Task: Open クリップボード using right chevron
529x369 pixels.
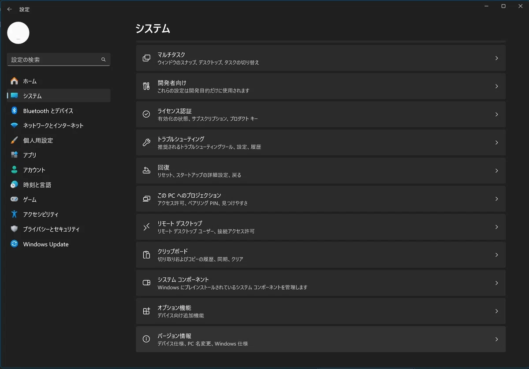Action: (496, 255)
